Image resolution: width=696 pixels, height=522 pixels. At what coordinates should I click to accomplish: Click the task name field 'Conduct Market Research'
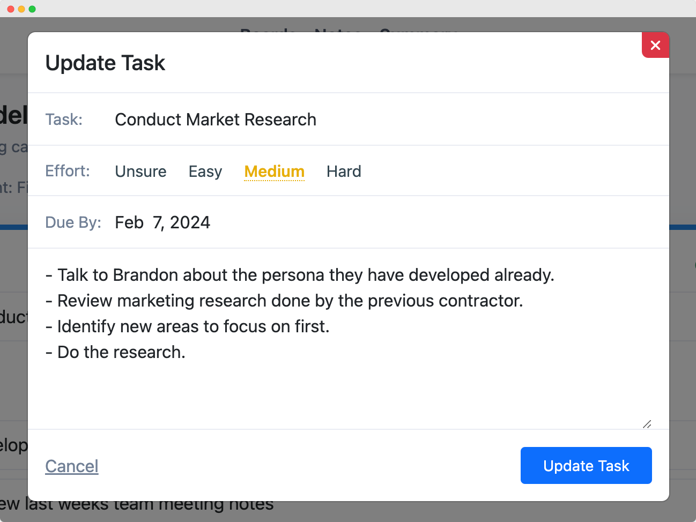pos(216,120)
